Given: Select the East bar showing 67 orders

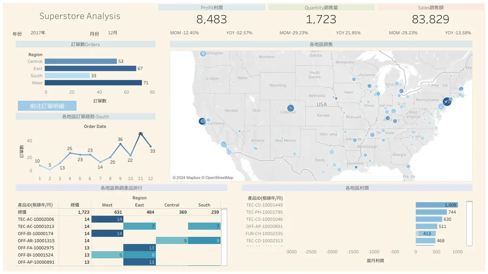Looking at the screenshot, I should [x=90, y=69].
